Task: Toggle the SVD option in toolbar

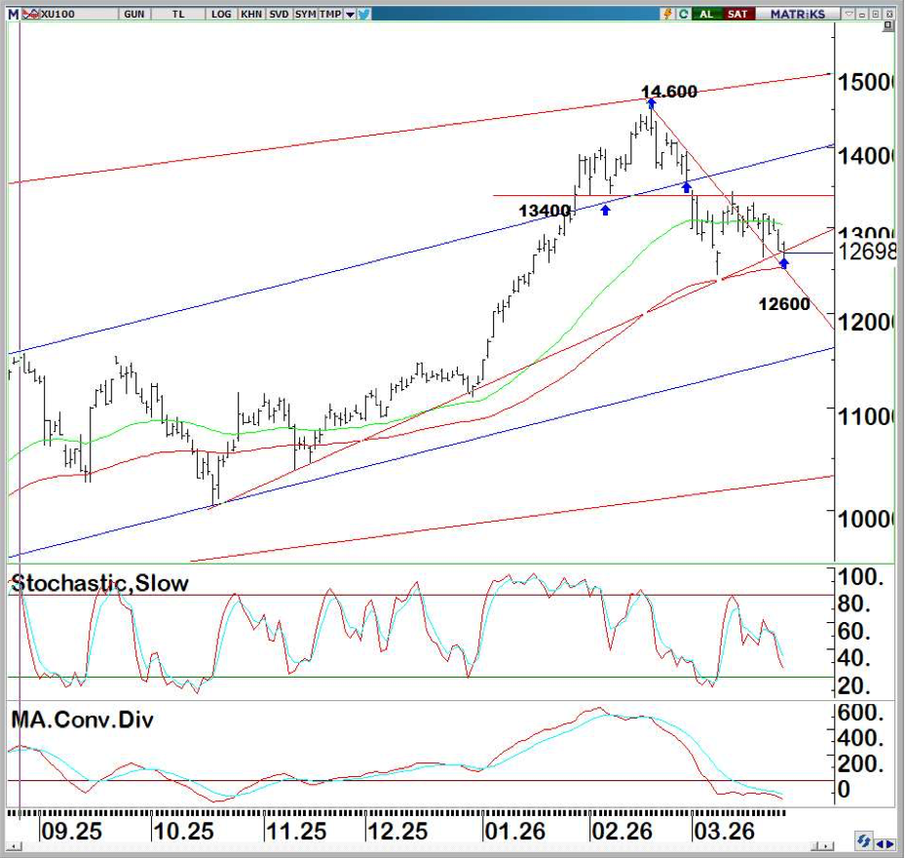Action: coord(278,15)
